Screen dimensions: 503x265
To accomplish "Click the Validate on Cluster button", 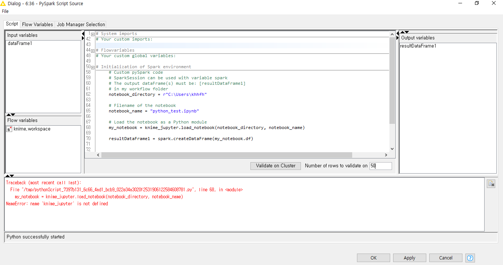I will [x=275, y=166].
